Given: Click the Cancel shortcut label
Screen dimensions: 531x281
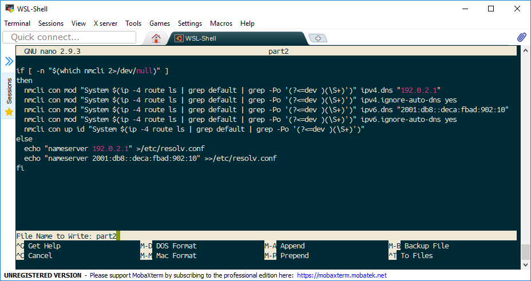Looking at the screenshot, I should (40, 256).
